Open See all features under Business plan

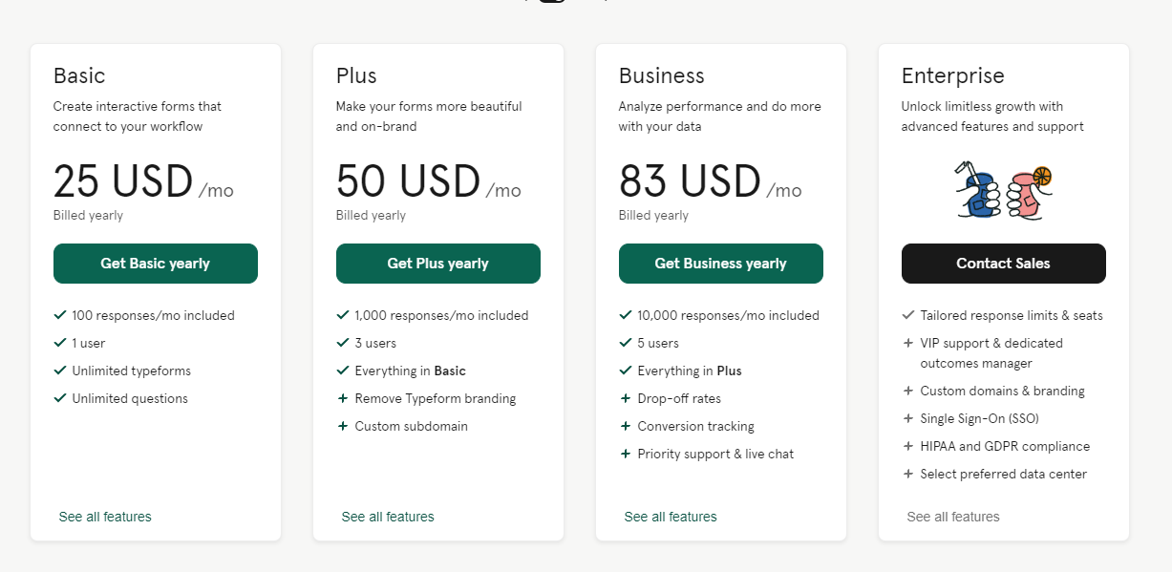pyautogui.click(x=671, y=517)
